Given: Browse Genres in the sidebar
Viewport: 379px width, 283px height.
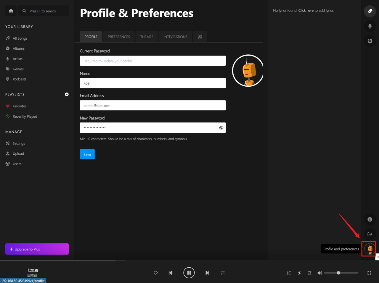Looking at the screenshot, I should [18, 69].
